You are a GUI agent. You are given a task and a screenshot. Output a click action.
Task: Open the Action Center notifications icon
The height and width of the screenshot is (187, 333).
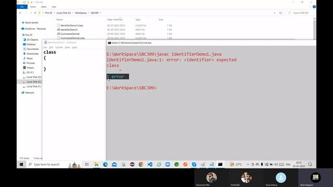point(310,164)
